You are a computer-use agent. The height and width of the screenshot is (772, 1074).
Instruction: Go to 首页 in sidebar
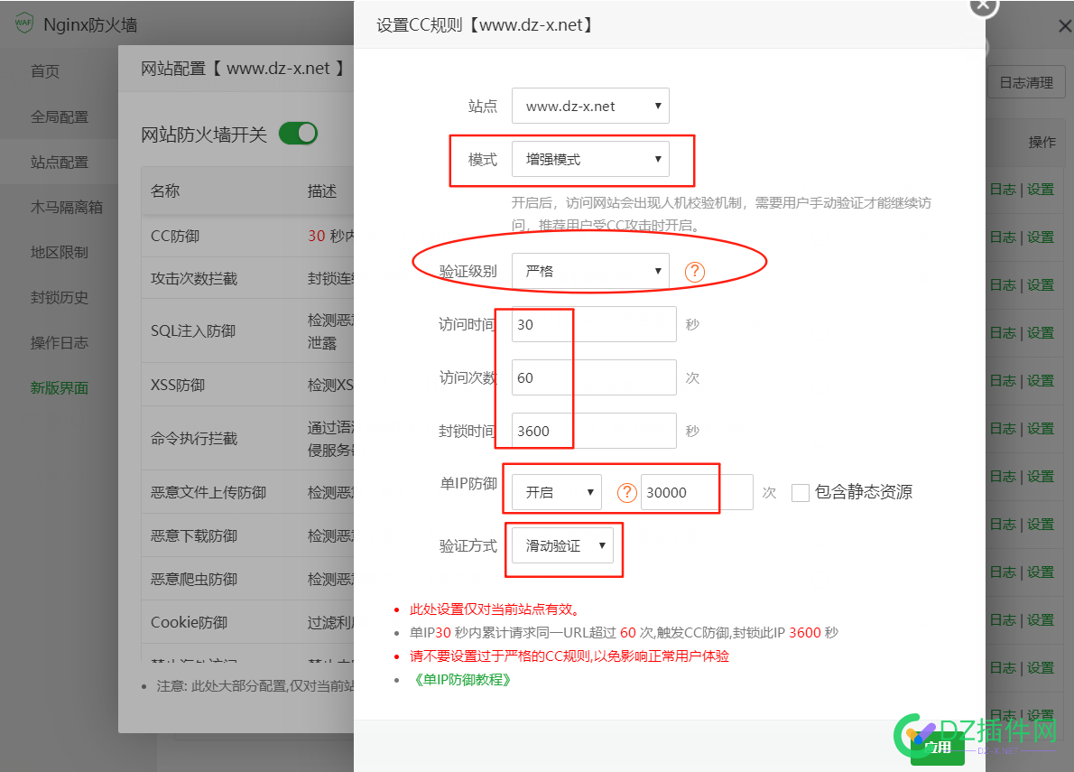45,71
